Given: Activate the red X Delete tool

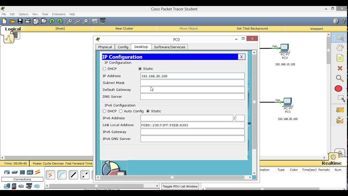Looking at the screenshot, I should [x=340, y=68].
